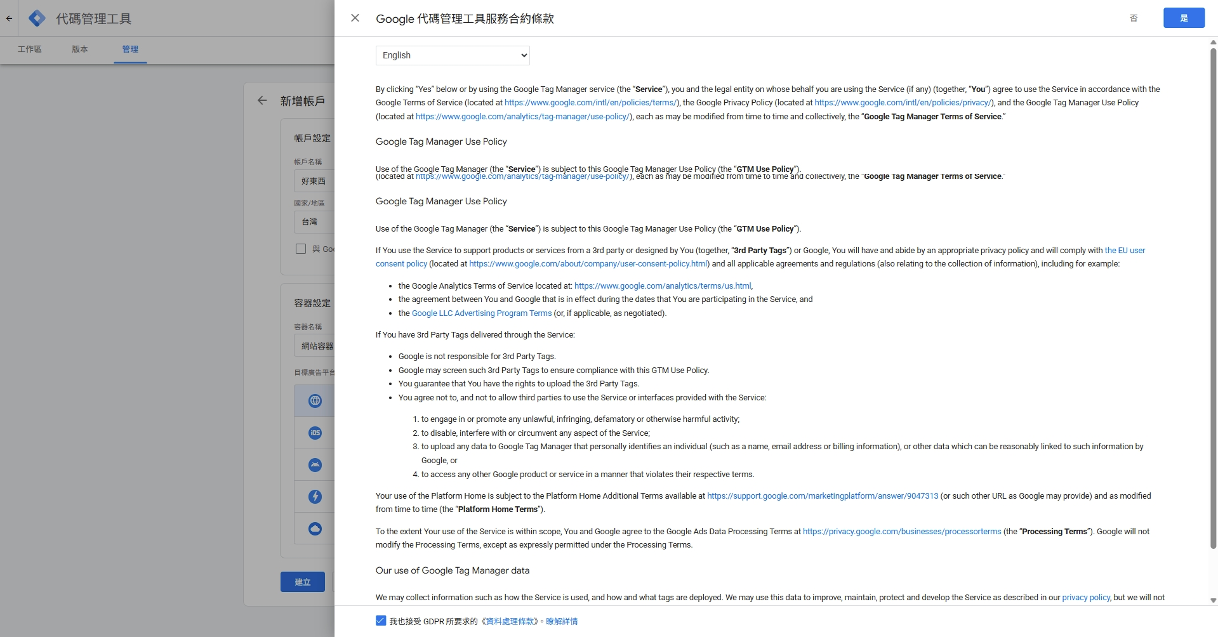This screenshot has height=637, width=1218.
Task: Open the Google policies/privacy URL link
Action: click(903, 103)
